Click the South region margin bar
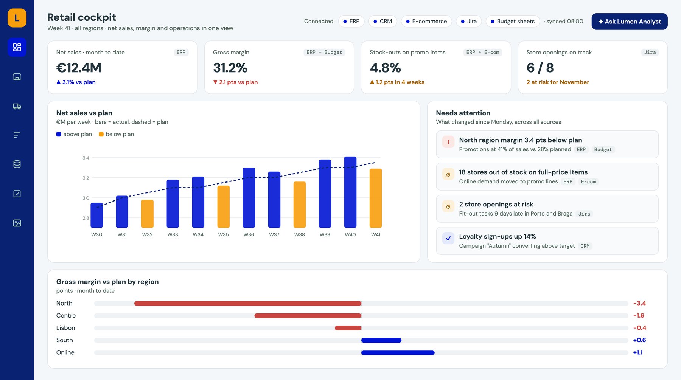 click(x=381, y=340)
